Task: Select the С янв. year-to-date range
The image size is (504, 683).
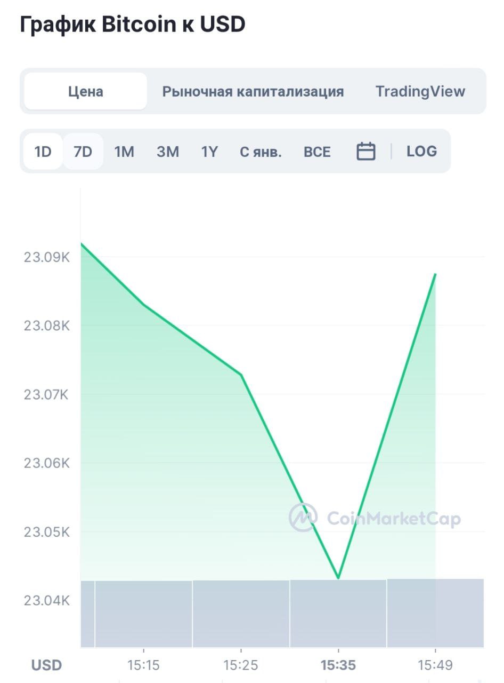Action: click(x=261, y=152)
